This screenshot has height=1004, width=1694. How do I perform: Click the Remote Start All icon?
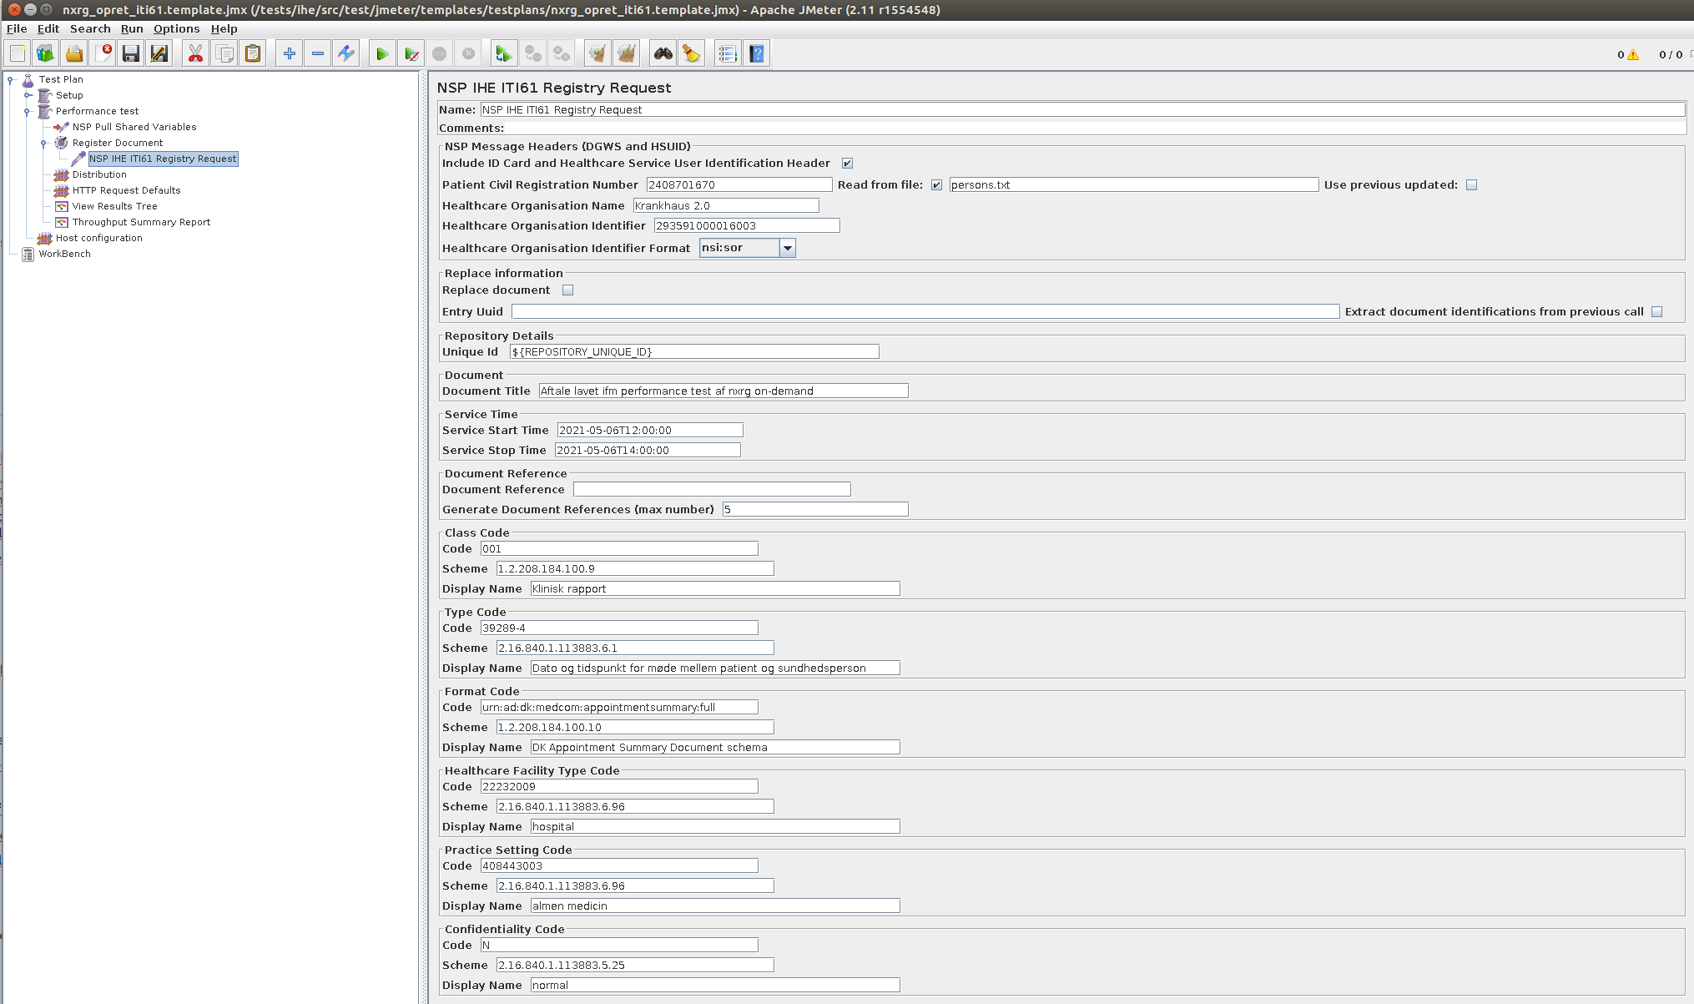click(x=502, y=54)
